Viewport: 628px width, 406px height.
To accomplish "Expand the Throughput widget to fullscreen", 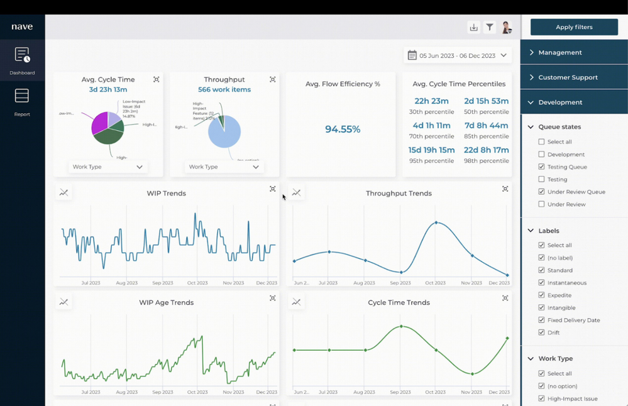I will pyautogui.click(x=273, y=79).
